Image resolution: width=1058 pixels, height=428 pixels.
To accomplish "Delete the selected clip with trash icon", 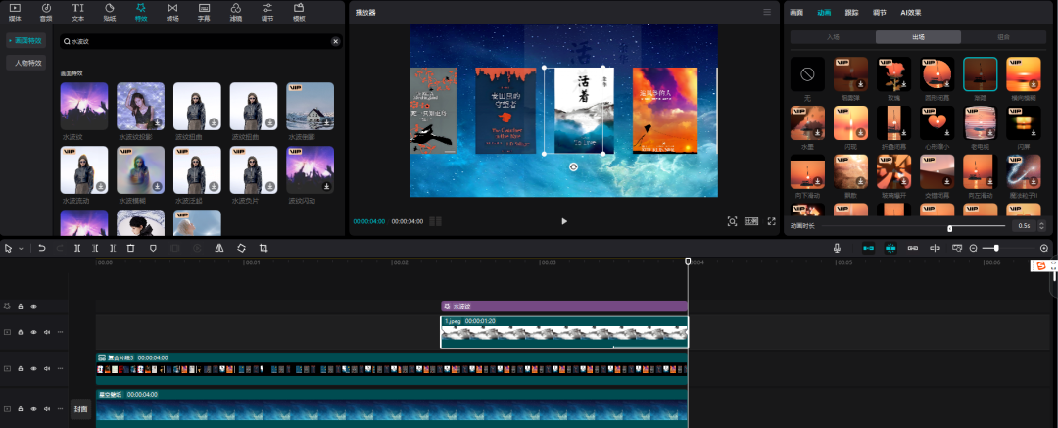I will (x=131, y=249).
